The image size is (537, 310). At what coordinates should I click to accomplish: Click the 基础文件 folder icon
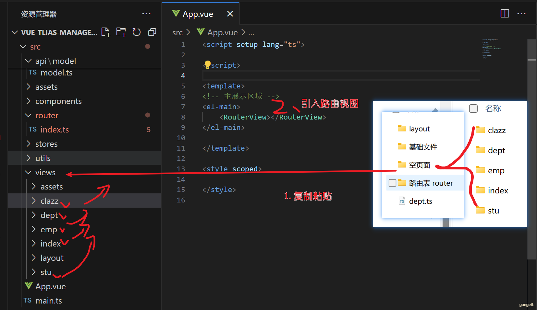[x=402, y=146]
